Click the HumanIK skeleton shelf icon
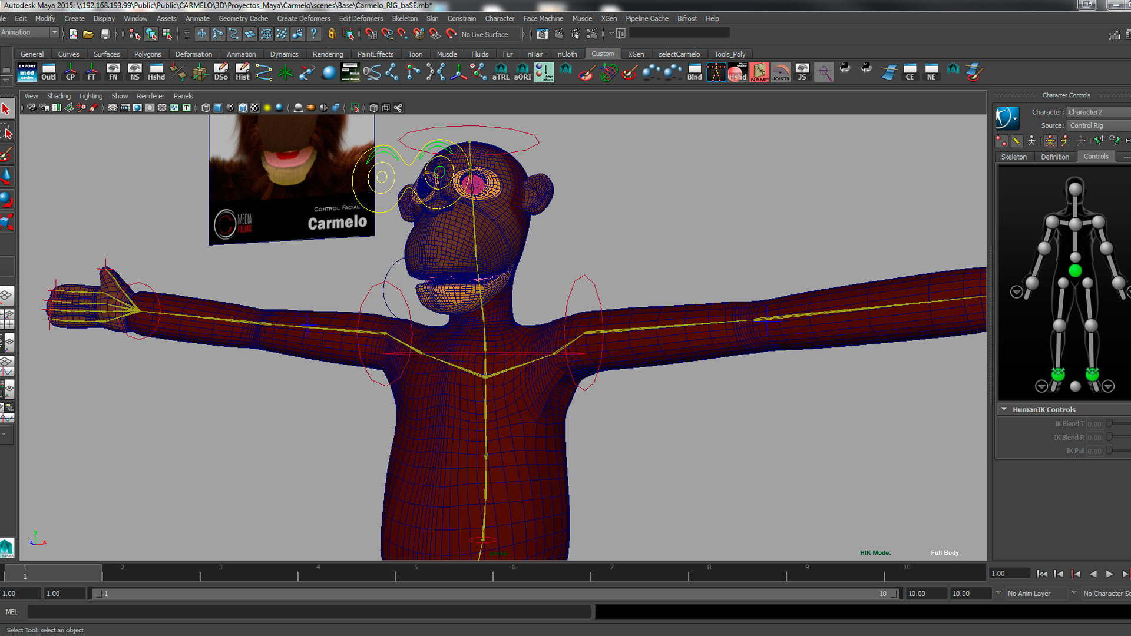 [x=716, y=72]
